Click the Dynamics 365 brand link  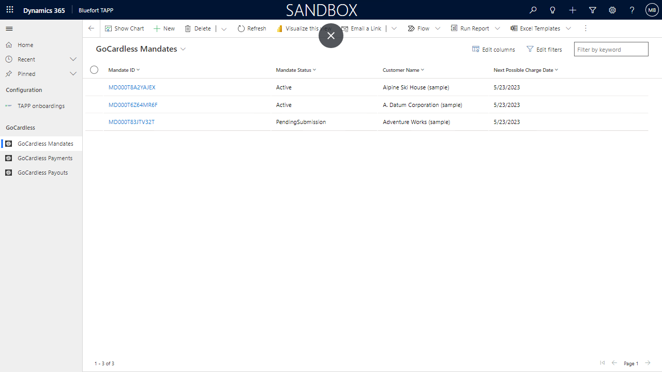[x=44, y=10]
